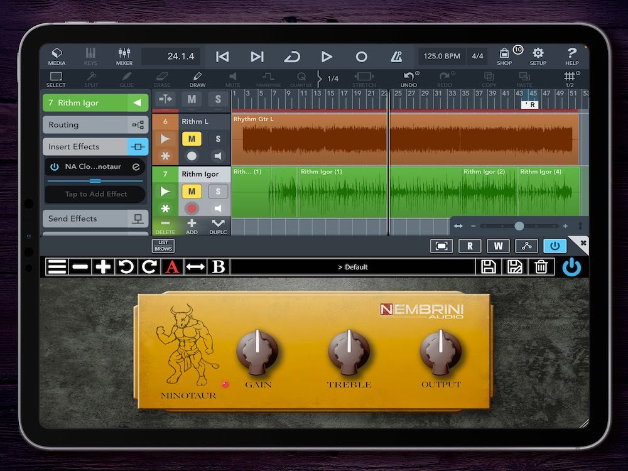628x471 pixels.
Task: Open the plugin hamburger menu
Action: (57, 267)
